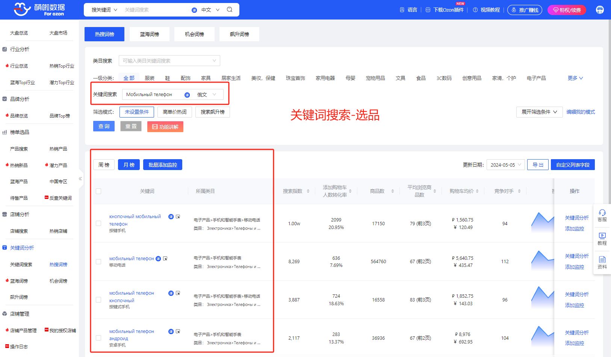Select 高单价热词 filter mode
Viewport: 611px width, 357px height.
[175, 112]
